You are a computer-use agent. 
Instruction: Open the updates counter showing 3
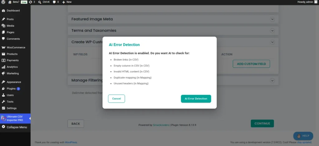point(32,2)
